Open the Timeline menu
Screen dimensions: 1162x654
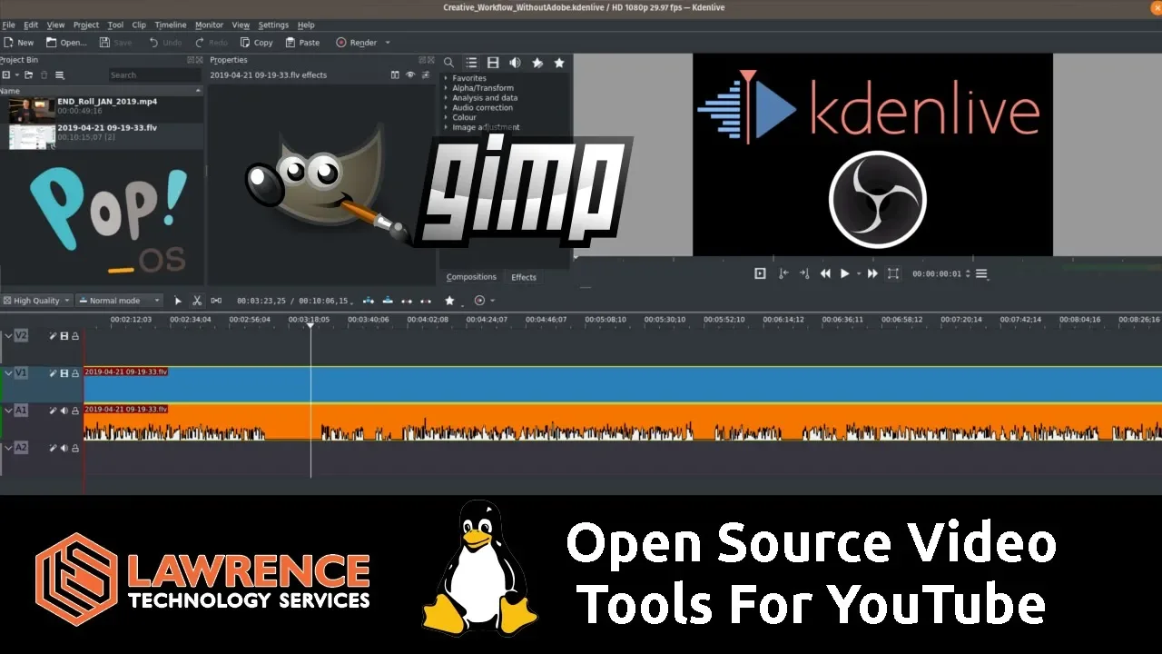171,25
